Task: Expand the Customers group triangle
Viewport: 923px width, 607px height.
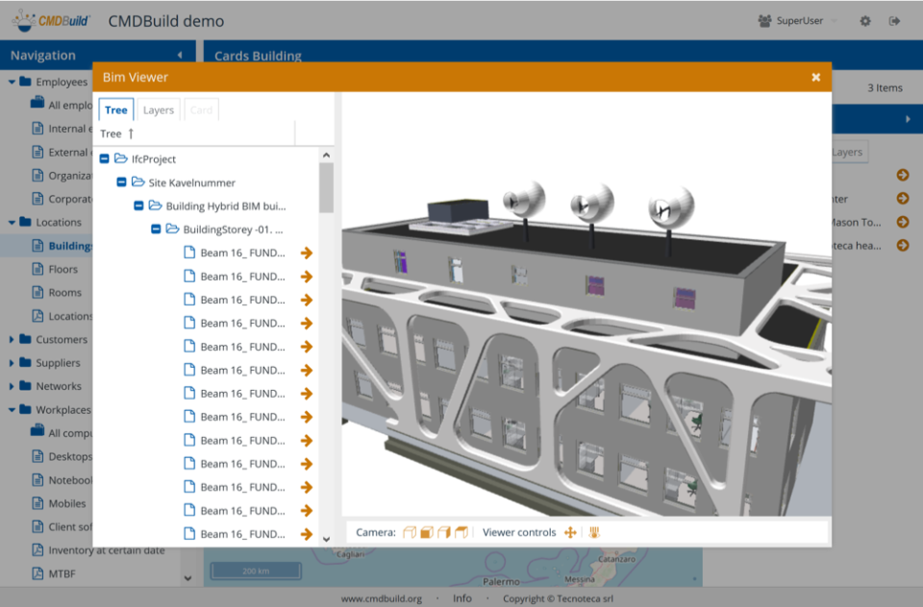Action: [12, 339]
